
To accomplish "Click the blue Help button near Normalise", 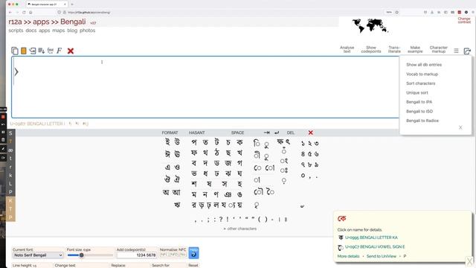I will tap(193, 253).
